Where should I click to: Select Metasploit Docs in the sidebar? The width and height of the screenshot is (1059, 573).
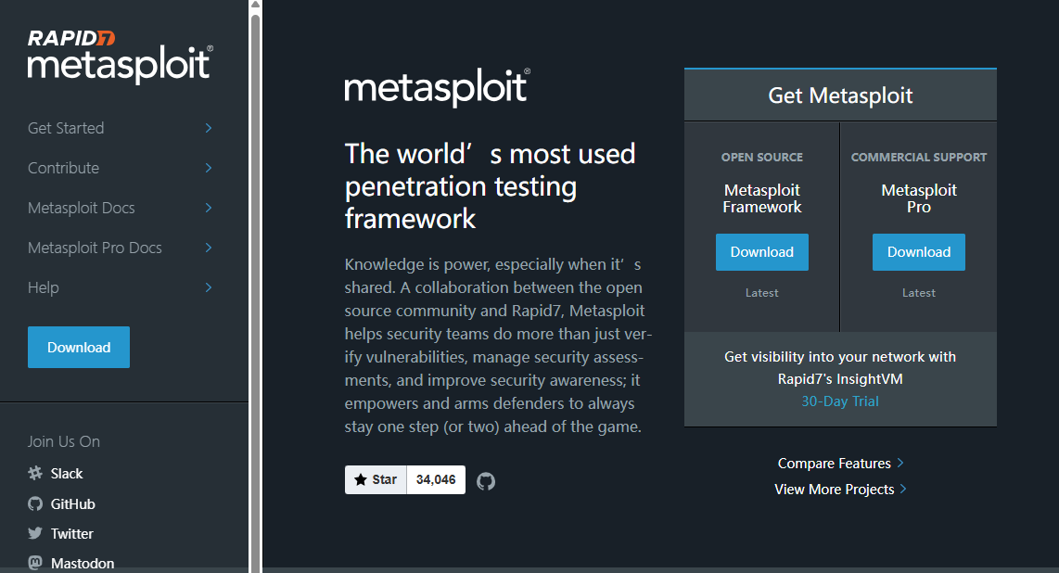point(81,208)
